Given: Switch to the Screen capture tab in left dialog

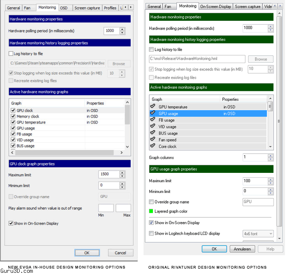Looking at the screenshot, I should [87, 8].
